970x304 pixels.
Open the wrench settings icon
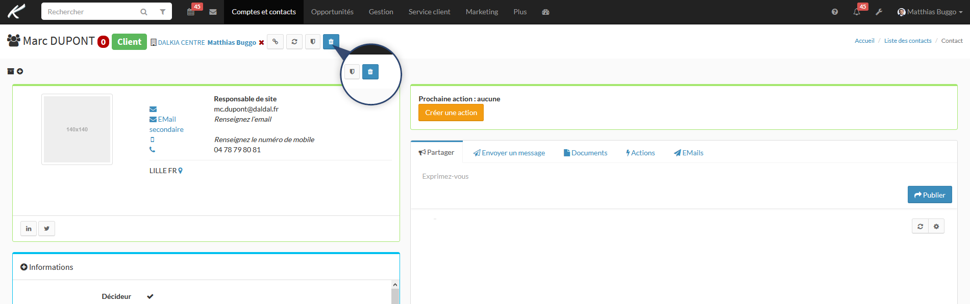tap(879, 12)
